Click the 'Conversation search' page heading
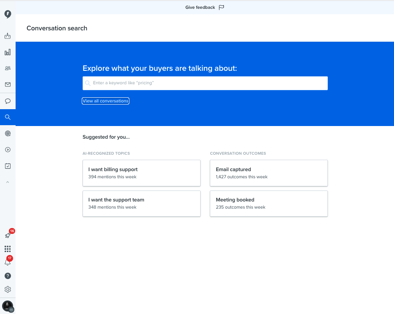This screenshot has width=394, height=314. (x=57, y=28)
